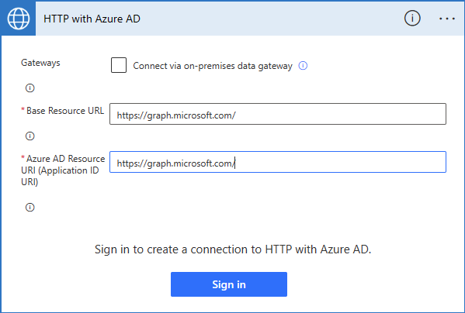
Task: Click the Gateways label
Action: (40, 63)
